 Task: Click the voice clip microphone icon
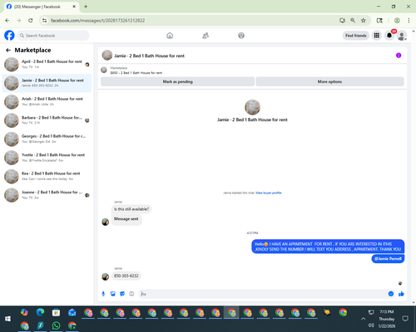(x=103, y=294)
